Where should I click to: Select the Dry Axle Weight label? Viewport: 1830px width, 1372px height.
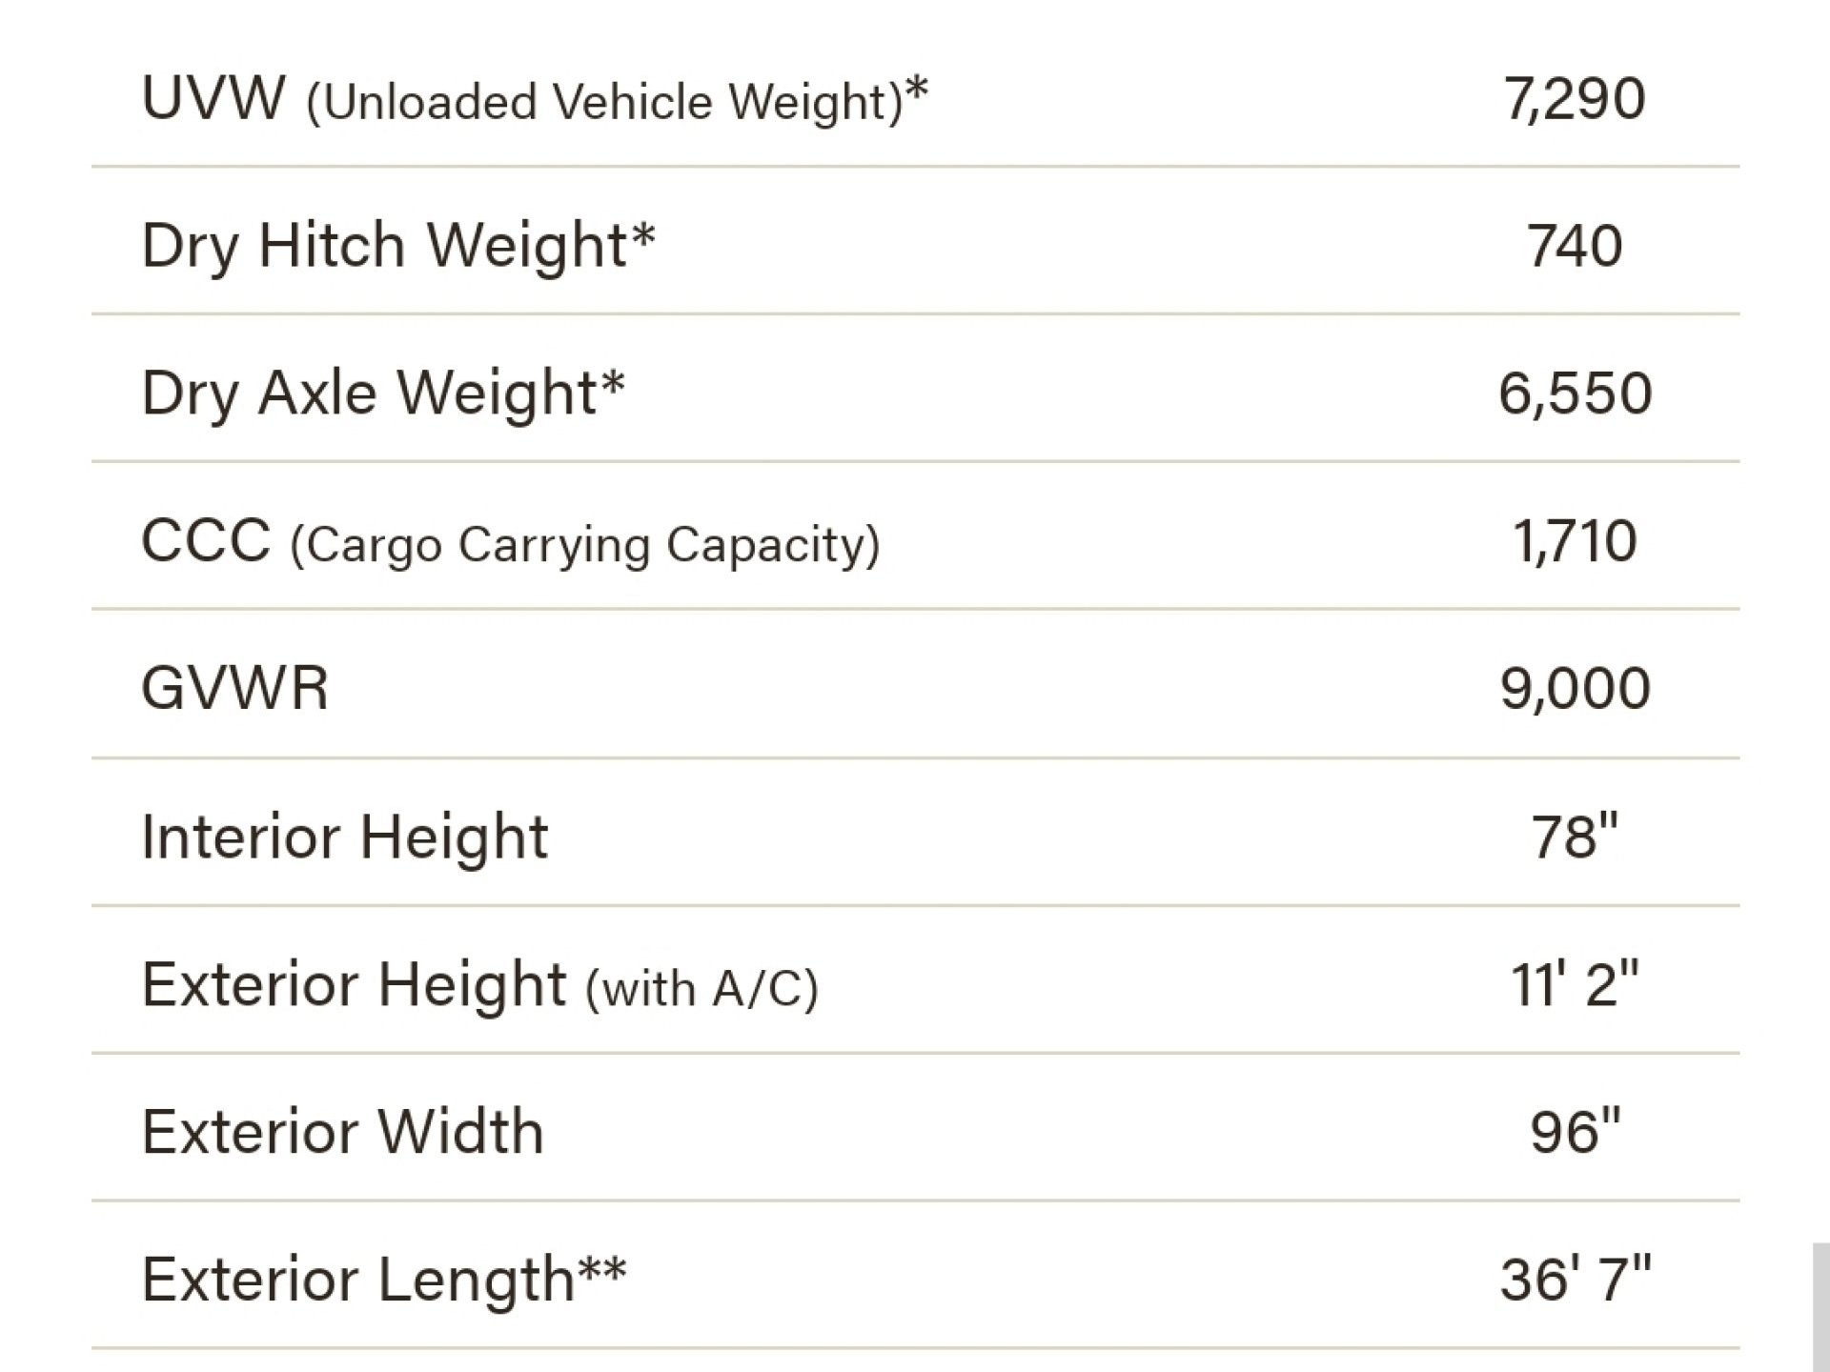(x=382, y=393)
